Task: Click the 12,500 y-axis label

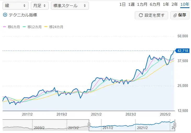Action: (183, 111)
